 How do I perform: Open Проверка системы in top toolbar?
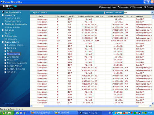click(x=107, y=7)
